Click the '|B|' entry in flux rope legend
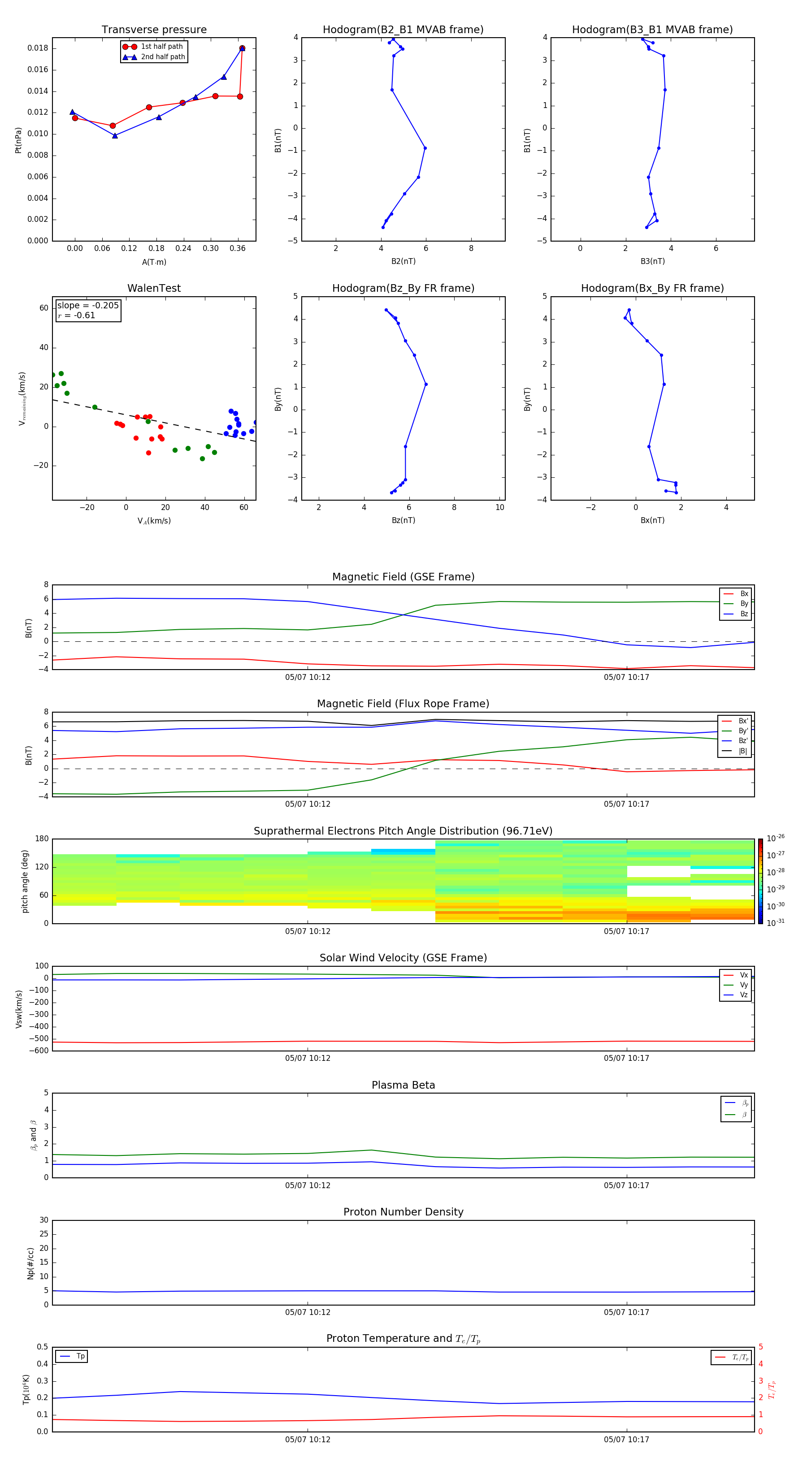Viewport: 807px width, 1479px height. (735, 751)
